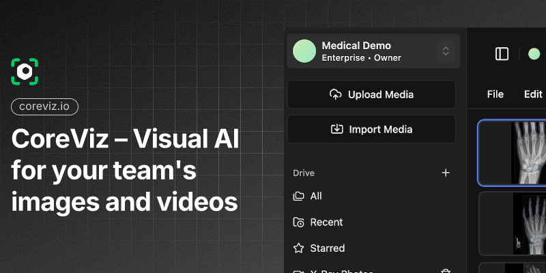Screen dimensions: 546x273
Task: Click the green circle in top toolbar
Action: tap(534, 54)
